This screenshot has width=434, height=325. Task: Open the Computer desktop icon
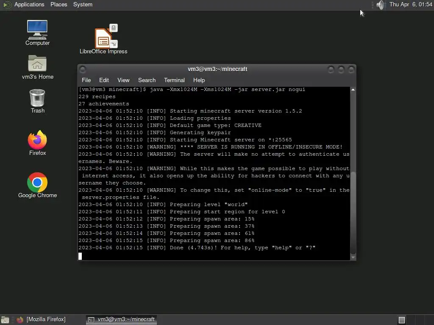[x=37, y=33]
